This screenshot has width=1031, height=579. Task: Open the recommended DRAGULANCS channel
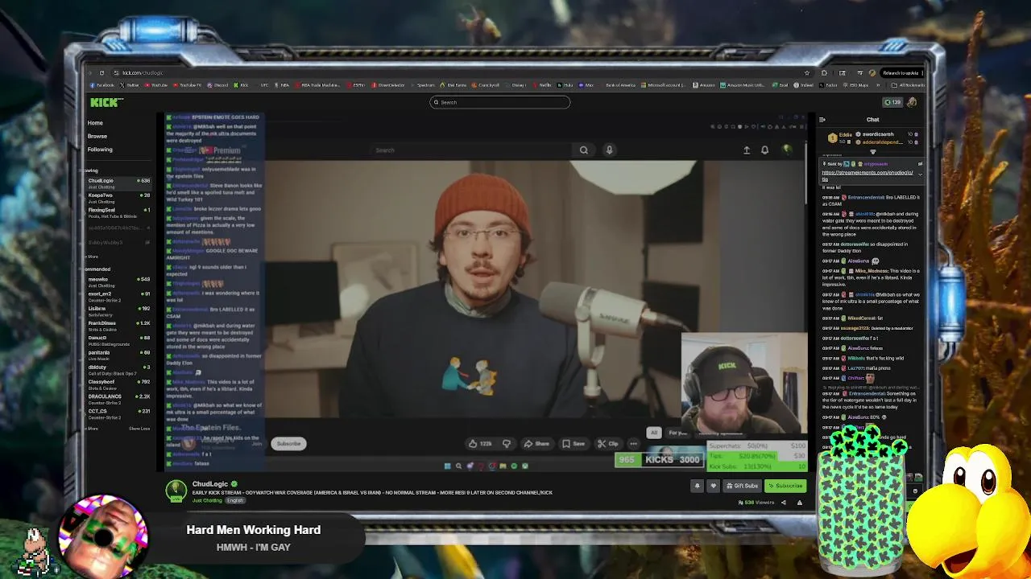coord(118,399)
